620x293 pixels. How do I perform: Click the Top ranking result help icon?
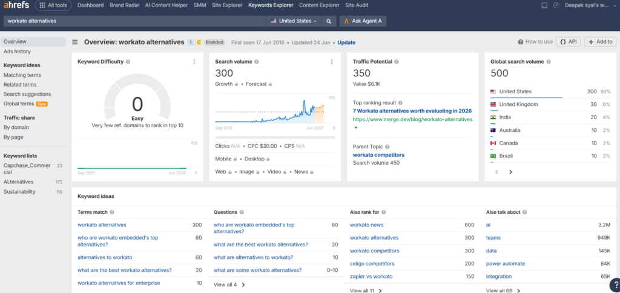[x=400, y=103]
